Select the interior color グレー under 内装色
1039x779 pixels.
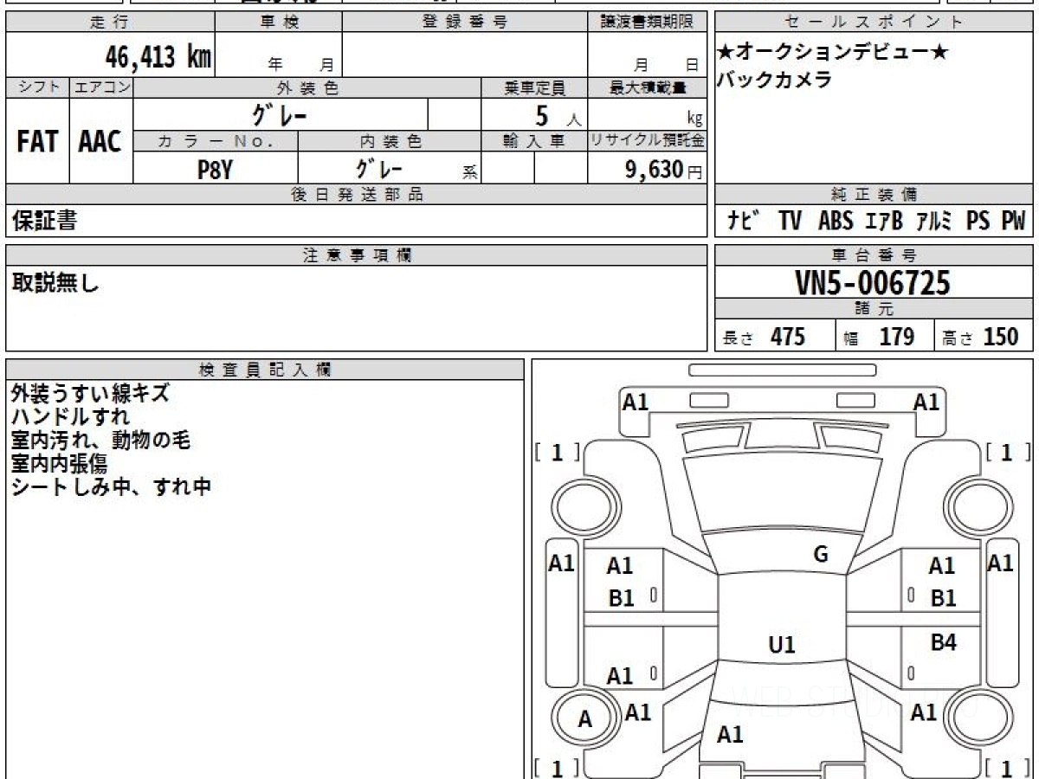[x=378, y=167]
